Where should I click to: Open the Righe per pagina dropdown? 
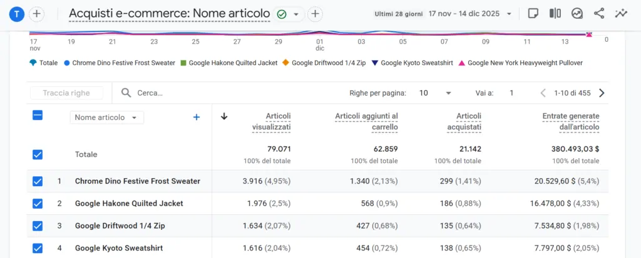[x=435, y=93]
